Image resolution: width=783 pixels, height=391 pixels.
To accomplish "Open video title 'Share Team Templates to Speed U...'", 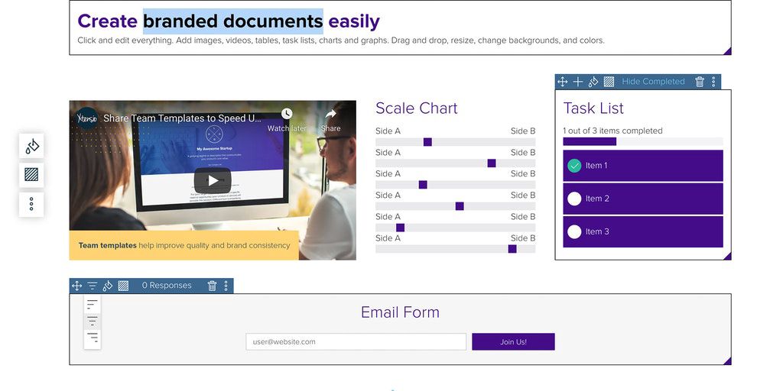I will 182,118.
